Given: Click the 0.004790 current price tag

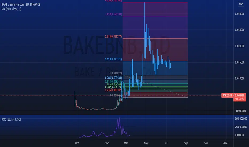Looking at the screenshot, I should click(239, 95).
